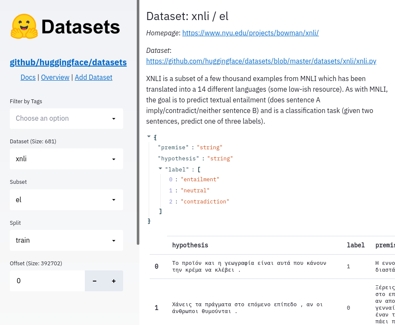
Task: Open the Subset dropdown showing el
Action: coord(66,200)
